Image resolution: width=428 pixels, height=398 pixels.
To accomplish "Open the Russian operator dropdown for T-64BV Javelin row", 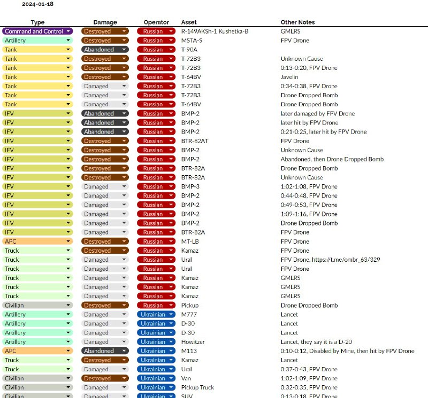I will (156, 77).
